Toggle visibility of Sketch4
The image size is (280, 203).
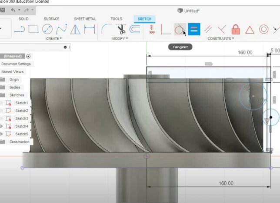[2, 126]
